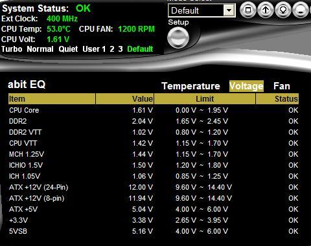Select the Turbo mode
This screenshot has width=311, height=246.
point(12,49)
